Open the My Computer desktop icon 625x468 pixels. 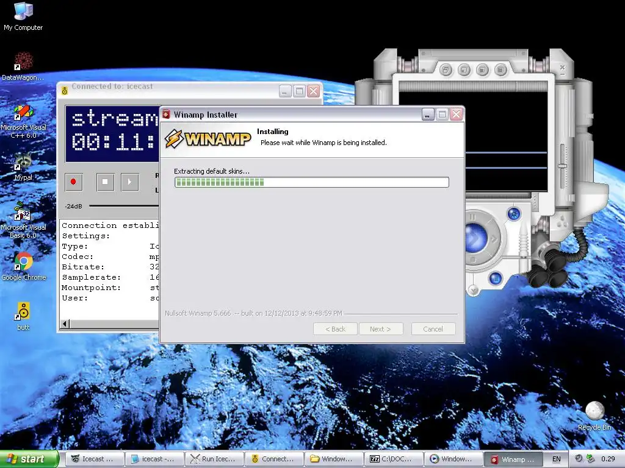(23, 16)
